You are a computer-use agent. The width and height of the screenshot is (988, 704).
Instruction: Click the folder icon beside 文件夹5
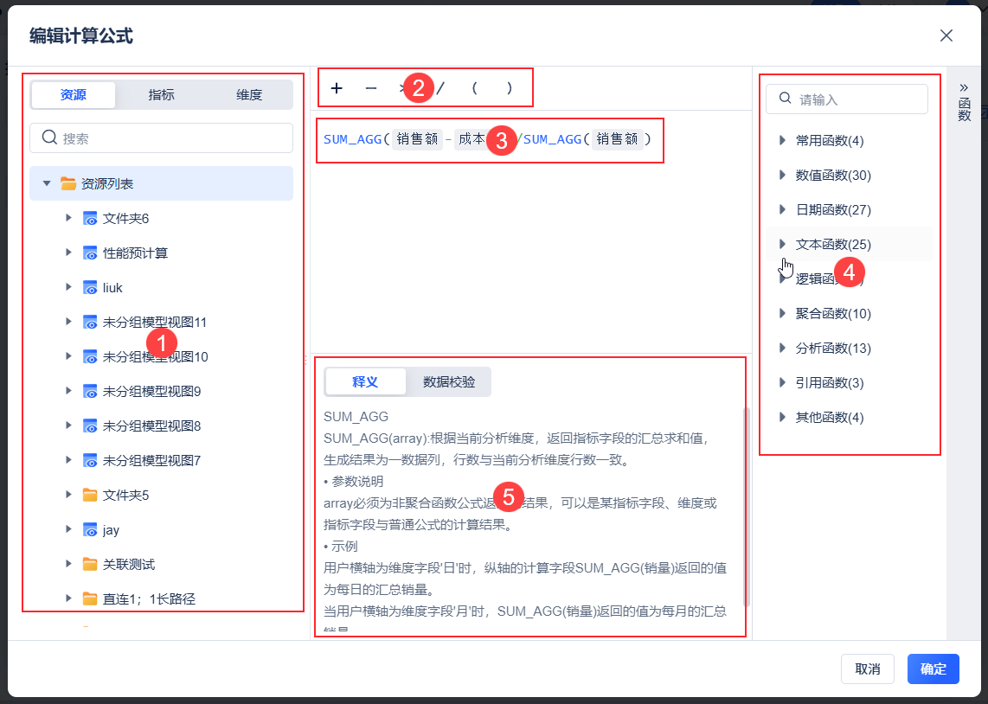(90, 495)
